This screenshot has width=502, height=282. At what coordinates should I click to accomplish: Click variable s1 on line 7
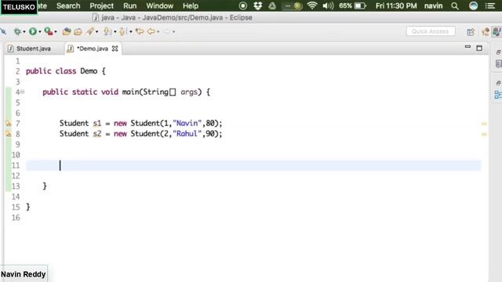tap(97, 124)
